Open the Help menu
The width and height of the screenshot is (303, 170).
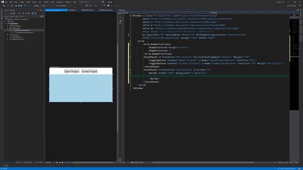coord(75,2)
